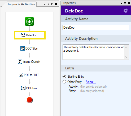Click the Image Crunch label

pyautogui.click(x=32, y=62)
